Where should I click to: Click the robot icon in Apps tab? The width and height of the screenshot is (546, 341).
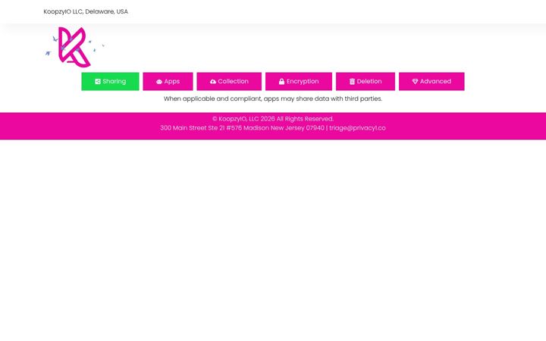point(159,81)
